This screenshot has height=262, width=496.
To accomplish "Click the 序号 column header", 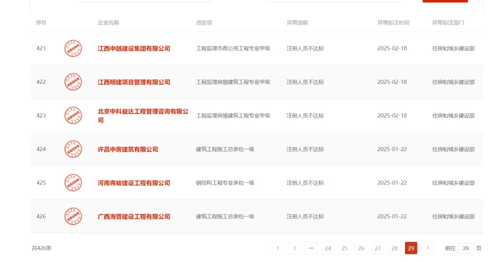I will [41, 23].
